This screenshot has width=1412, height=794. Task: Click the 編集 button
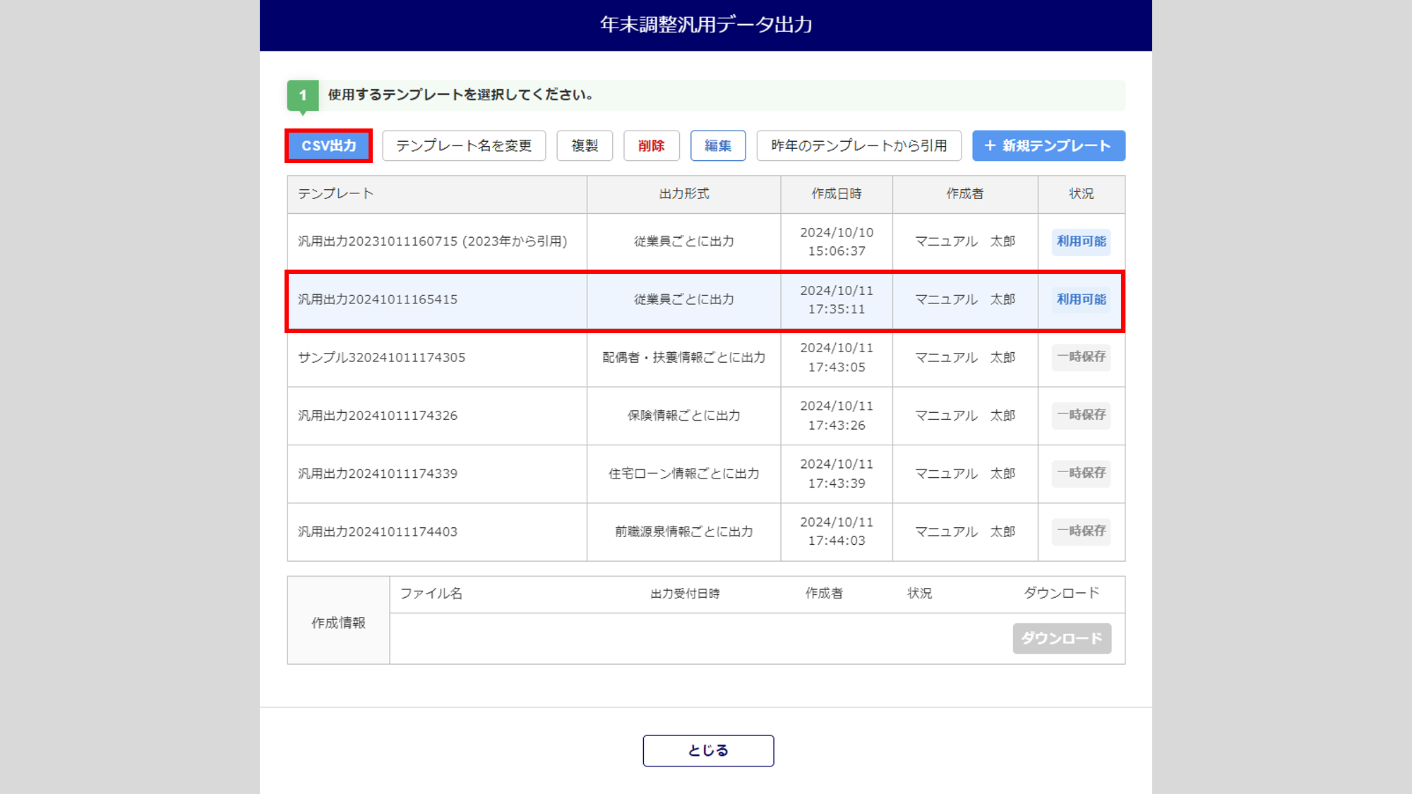tap(718, 145)
